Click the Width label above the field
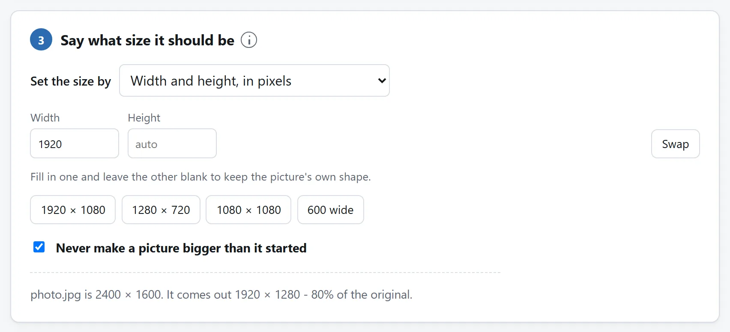Viewport: 730px width, 332px height. (x=45, y=118)
